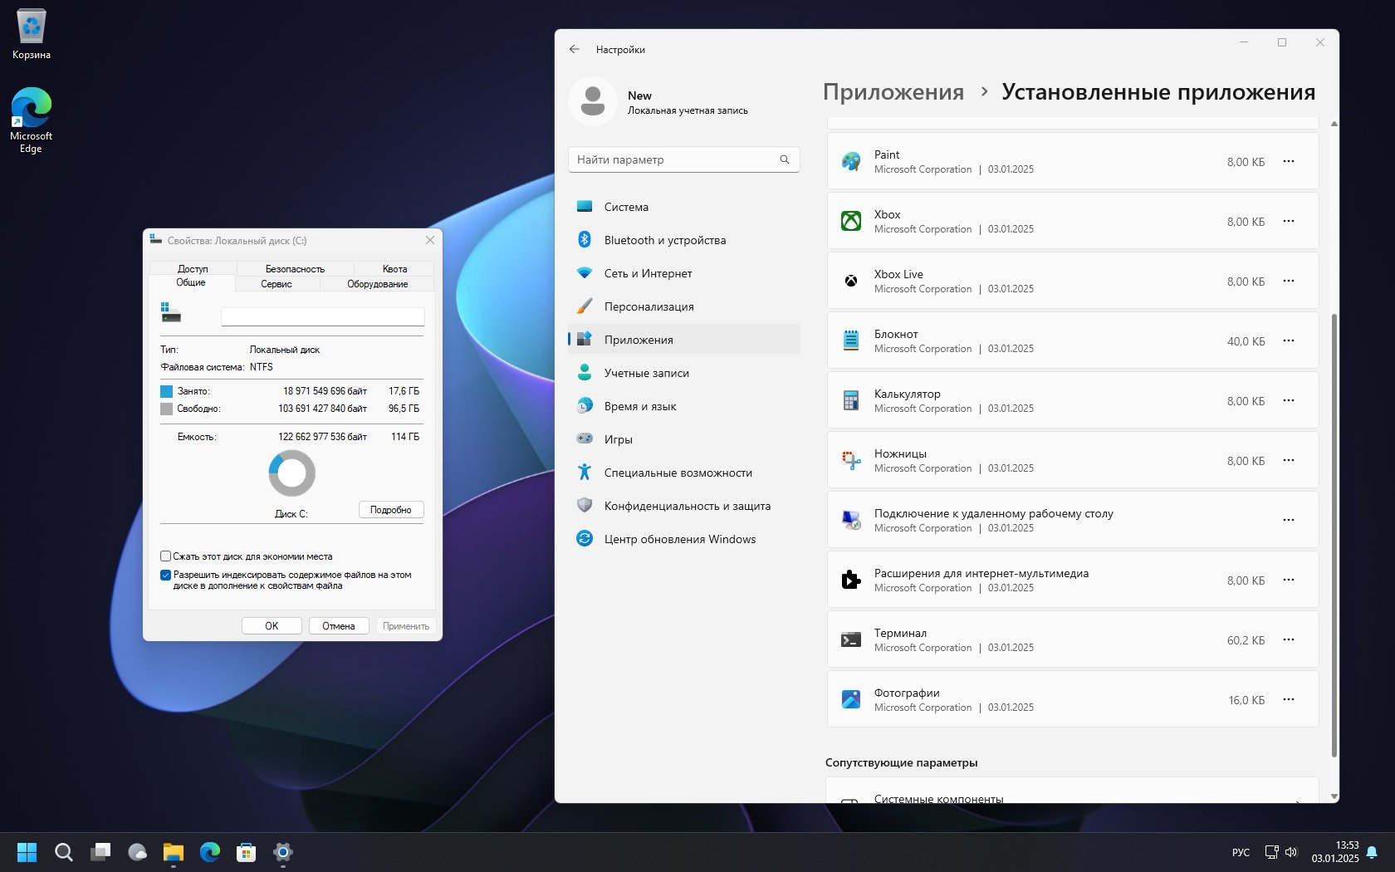Open more options for remote desktop connection
The width and height of the screenshot is (1395, 872).
[x=1289, y=521]
